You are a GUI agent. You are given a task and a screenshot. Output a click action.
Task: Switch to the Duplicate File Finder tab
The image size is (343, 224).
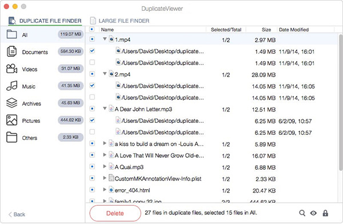click(45, 21)
